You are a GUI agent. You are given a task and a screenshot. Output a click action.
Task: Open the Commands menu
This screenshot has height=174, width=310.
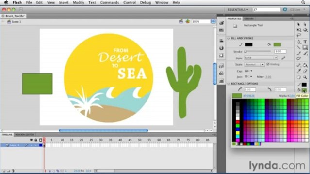coord(110,2)
